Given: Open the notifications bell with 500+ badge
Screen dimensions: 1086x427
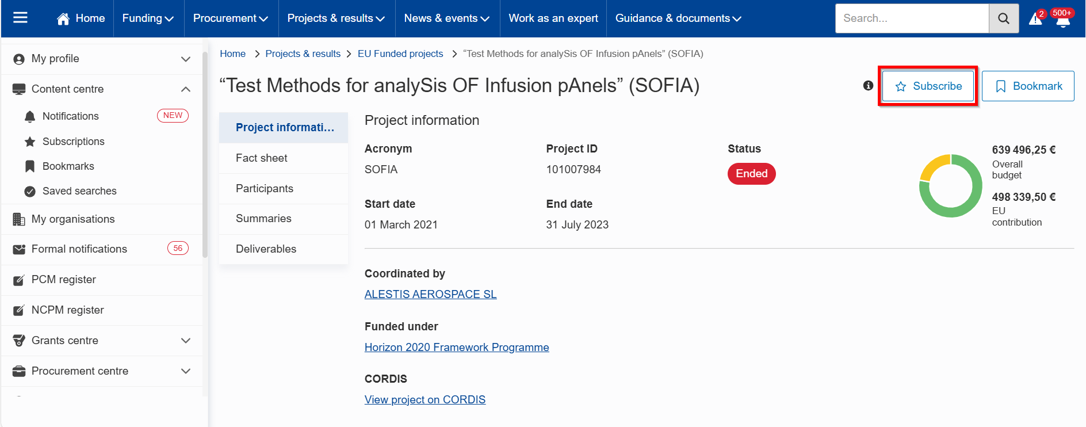Looking at the screenshot, I should point(1063,21).
